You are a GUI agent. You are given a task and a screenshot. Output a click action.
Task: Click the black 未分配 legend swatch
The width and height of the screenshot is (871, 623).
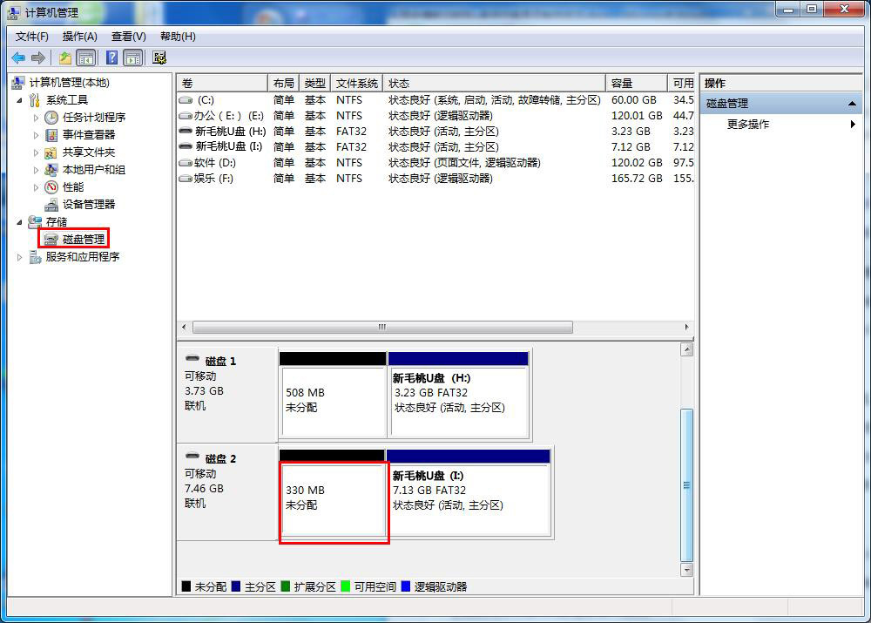[x=186, y=587]
